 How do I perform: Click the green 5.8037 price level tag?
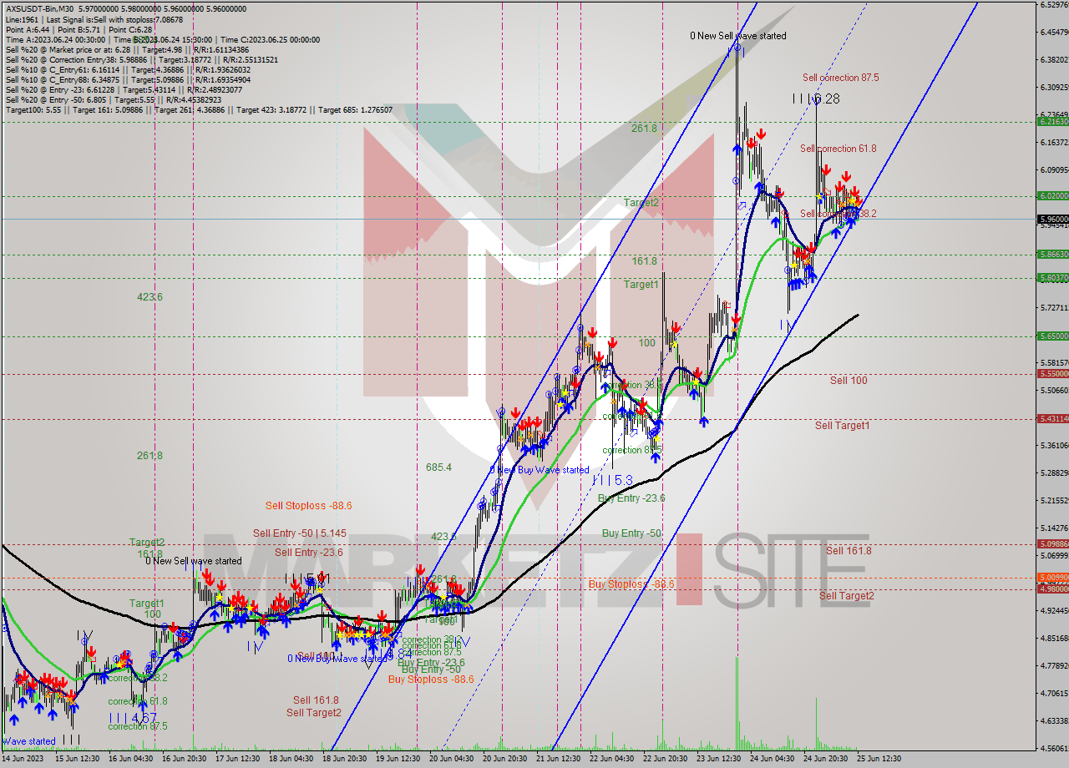(1053, 278)
